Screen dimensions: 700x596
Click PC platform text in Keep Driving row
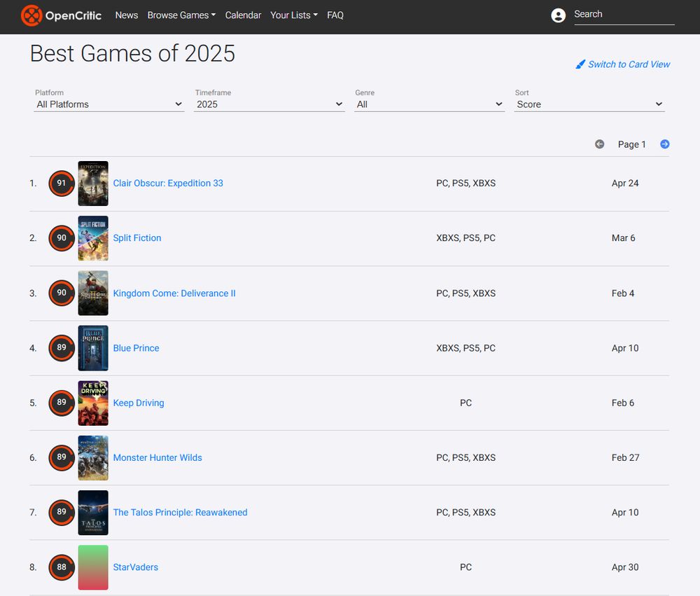[465, 403]
